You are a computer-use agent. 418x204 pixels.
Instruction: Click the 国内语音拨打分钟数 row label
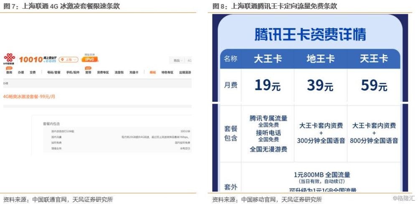pyautogui.click(x=63, y=131)
